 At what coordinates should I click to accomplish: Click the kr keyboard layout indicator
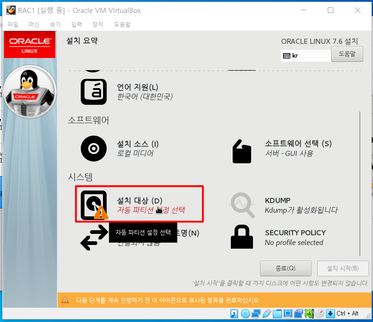click(x=290, y=56)
